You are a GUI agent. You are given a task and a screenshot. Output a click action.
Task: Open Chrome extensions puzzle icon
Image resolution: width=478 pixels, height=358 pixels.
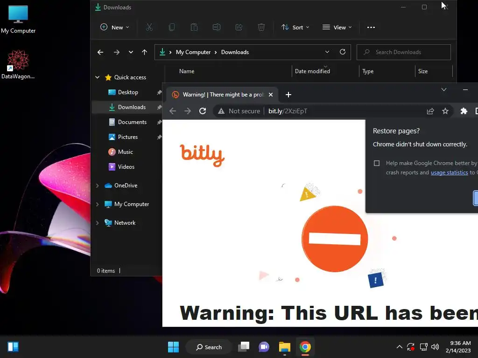[464, 111]
